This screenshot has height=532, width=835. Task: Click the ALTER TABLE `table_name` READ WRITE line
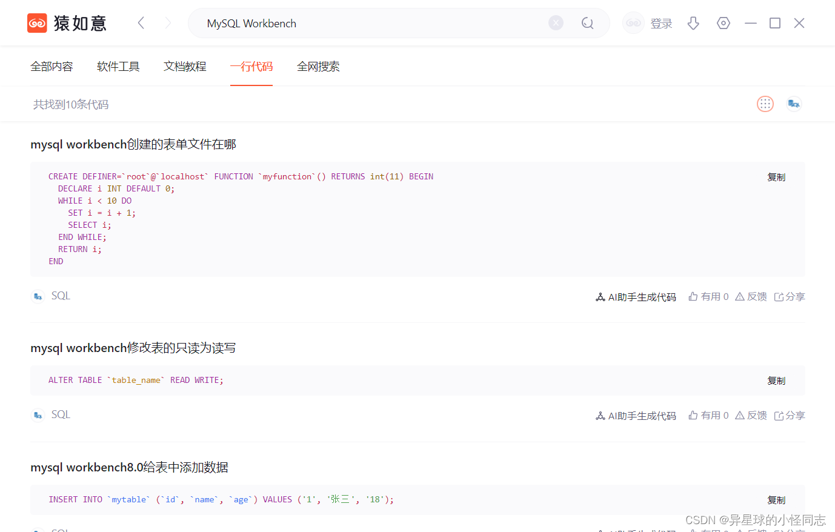(136, 381)
